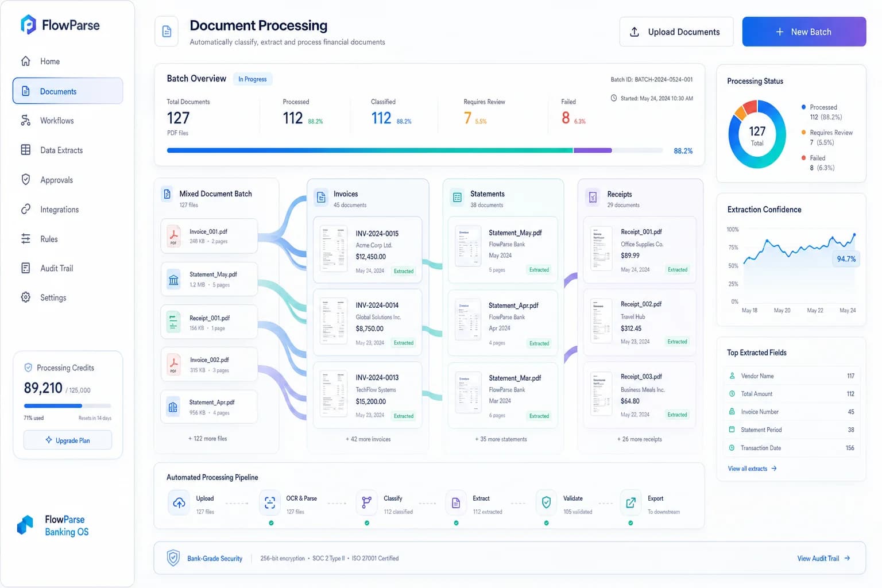Screen dimensions: 882x588
Task: Click the Audit Trail sidebar icon
Action: 26,268
